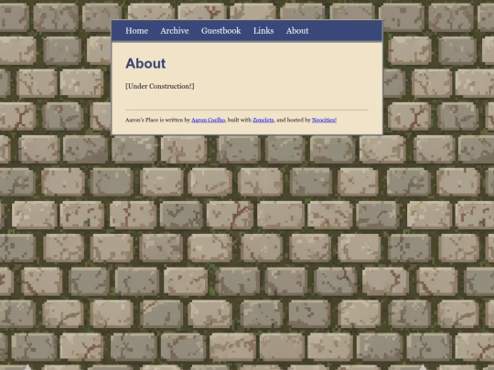Image resolution: width=494 pixels, height=370 pixels.
Task: Click the "Aaron's Place is written by" text
Action: click(x=157, y=120)
